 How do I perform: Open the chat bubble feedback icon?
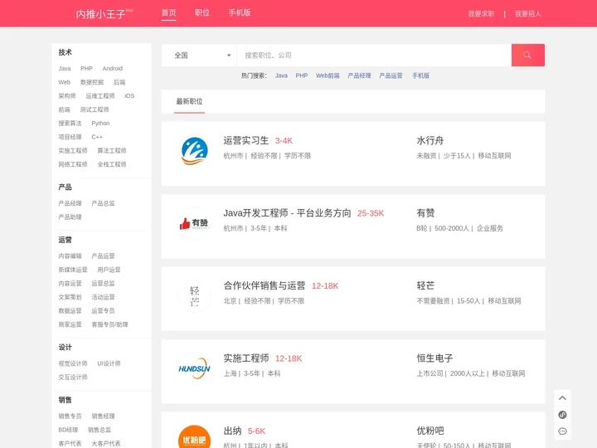tap(562, 431)
